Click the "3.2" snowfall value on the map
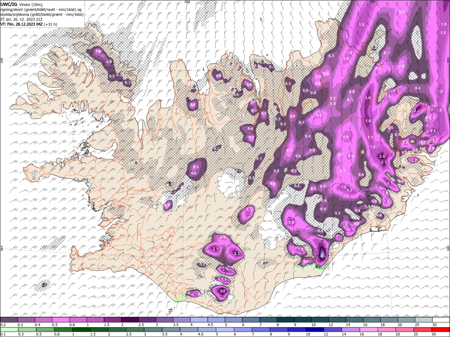This screenshot has height=337, width=450. tap(222, 291)
